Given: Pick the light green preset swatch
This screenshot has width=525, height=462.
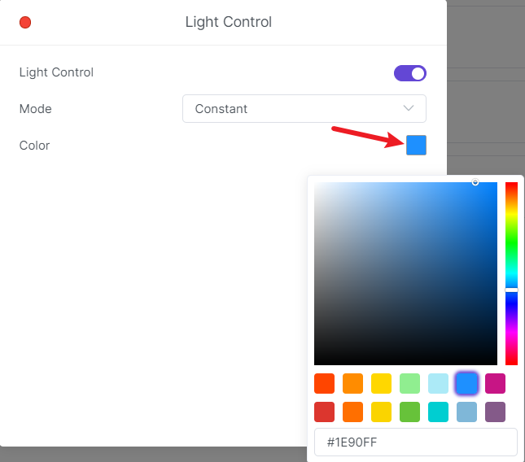Looking at the screenshot, I should pyautogui.click(x=409, y=383).
